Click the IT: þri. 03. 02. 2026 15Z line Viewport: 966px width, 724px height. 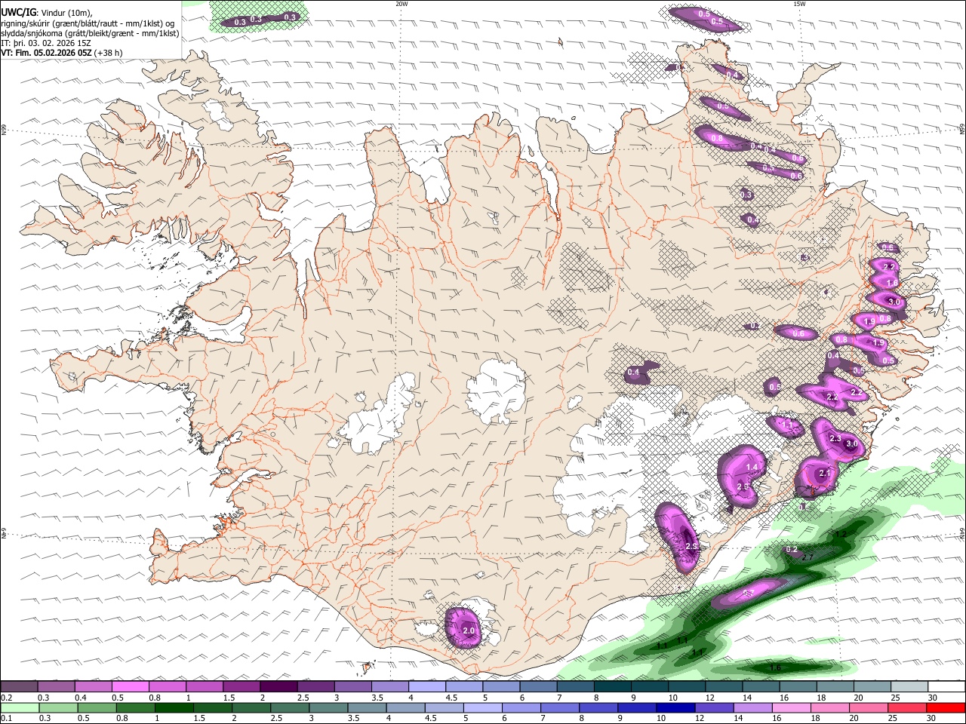click(48, 43)
